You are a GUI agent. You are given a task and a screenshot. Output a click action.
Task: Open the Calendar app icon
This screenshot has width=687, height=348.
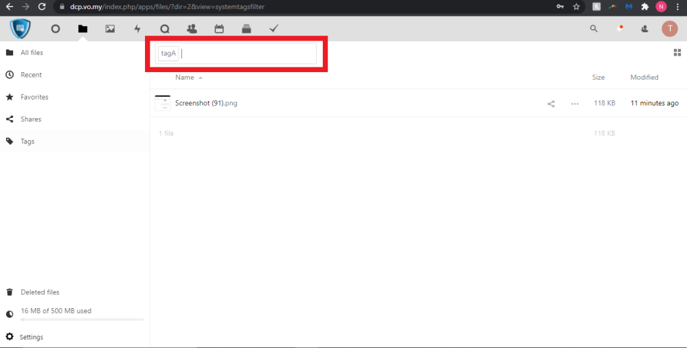pyautogui.click(x=219, y=29)
